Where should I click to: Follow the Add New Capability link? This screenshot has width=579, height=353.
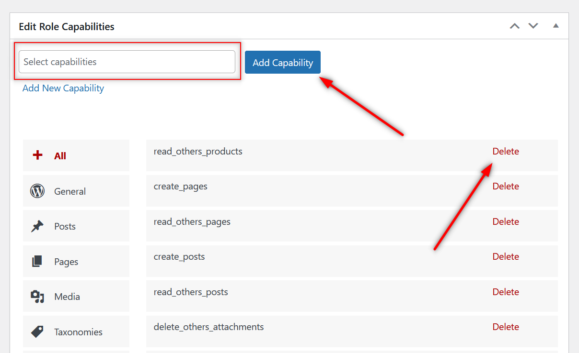pyautogui.click(x=63, y=88)
